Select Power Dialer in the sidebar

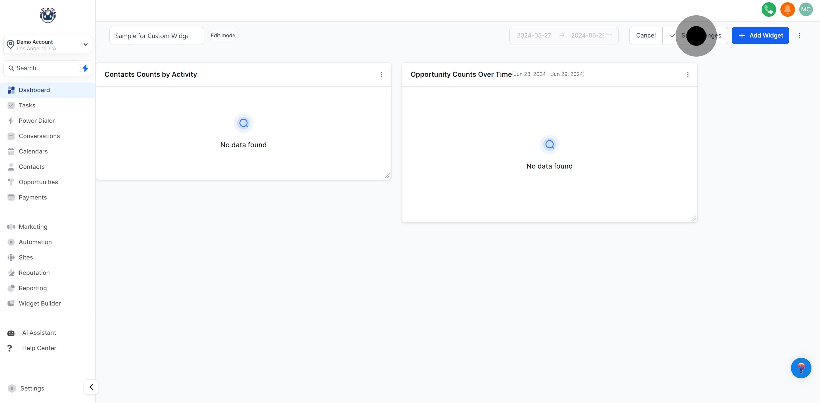[x=37, y=121]
